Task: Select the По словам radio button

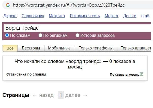Action: pyautogui.click(x=7, y=35)
